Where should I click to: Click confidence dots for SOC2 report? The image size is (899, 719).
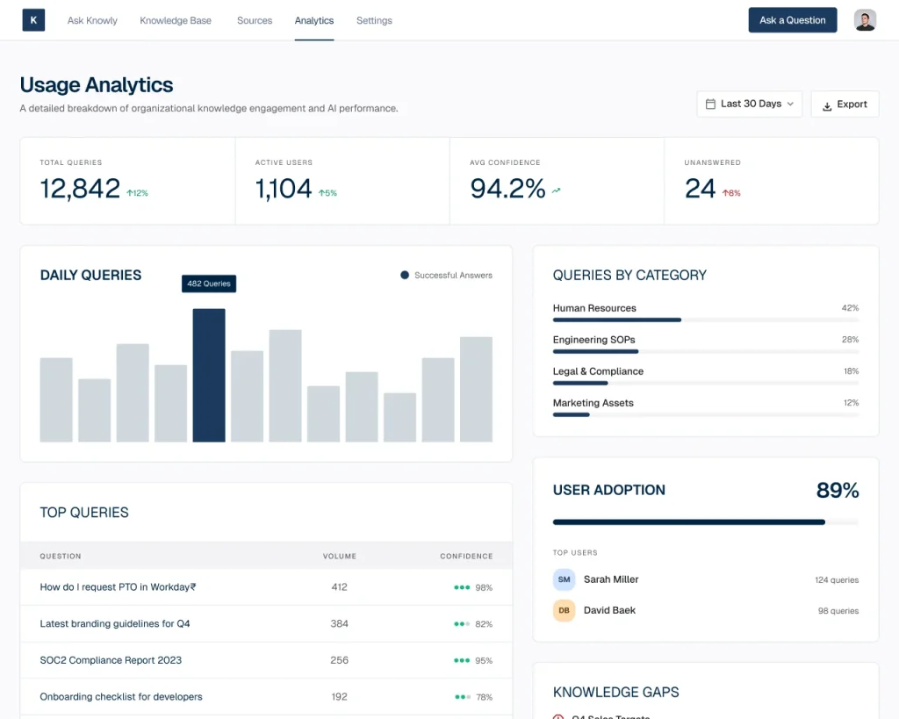[x=462, y=660]
